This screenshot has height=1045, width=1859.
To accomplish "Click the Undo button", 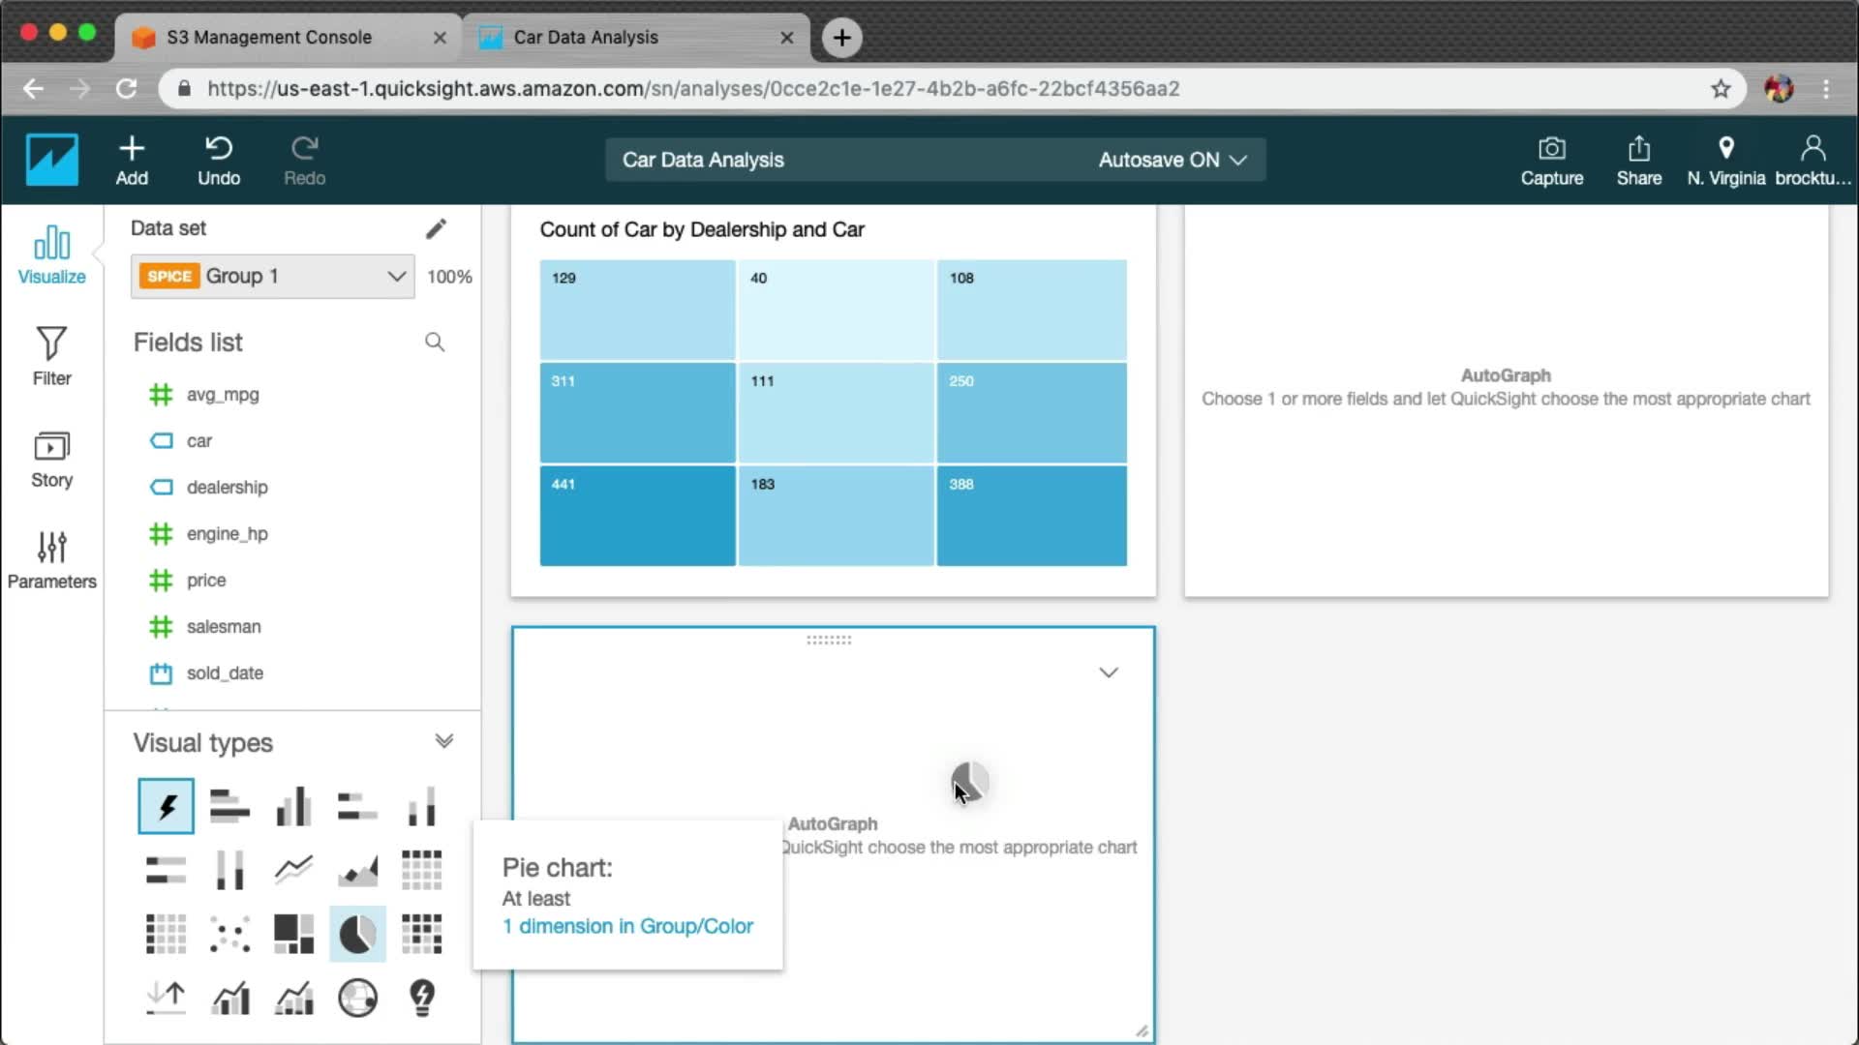I will pos(219,160).
